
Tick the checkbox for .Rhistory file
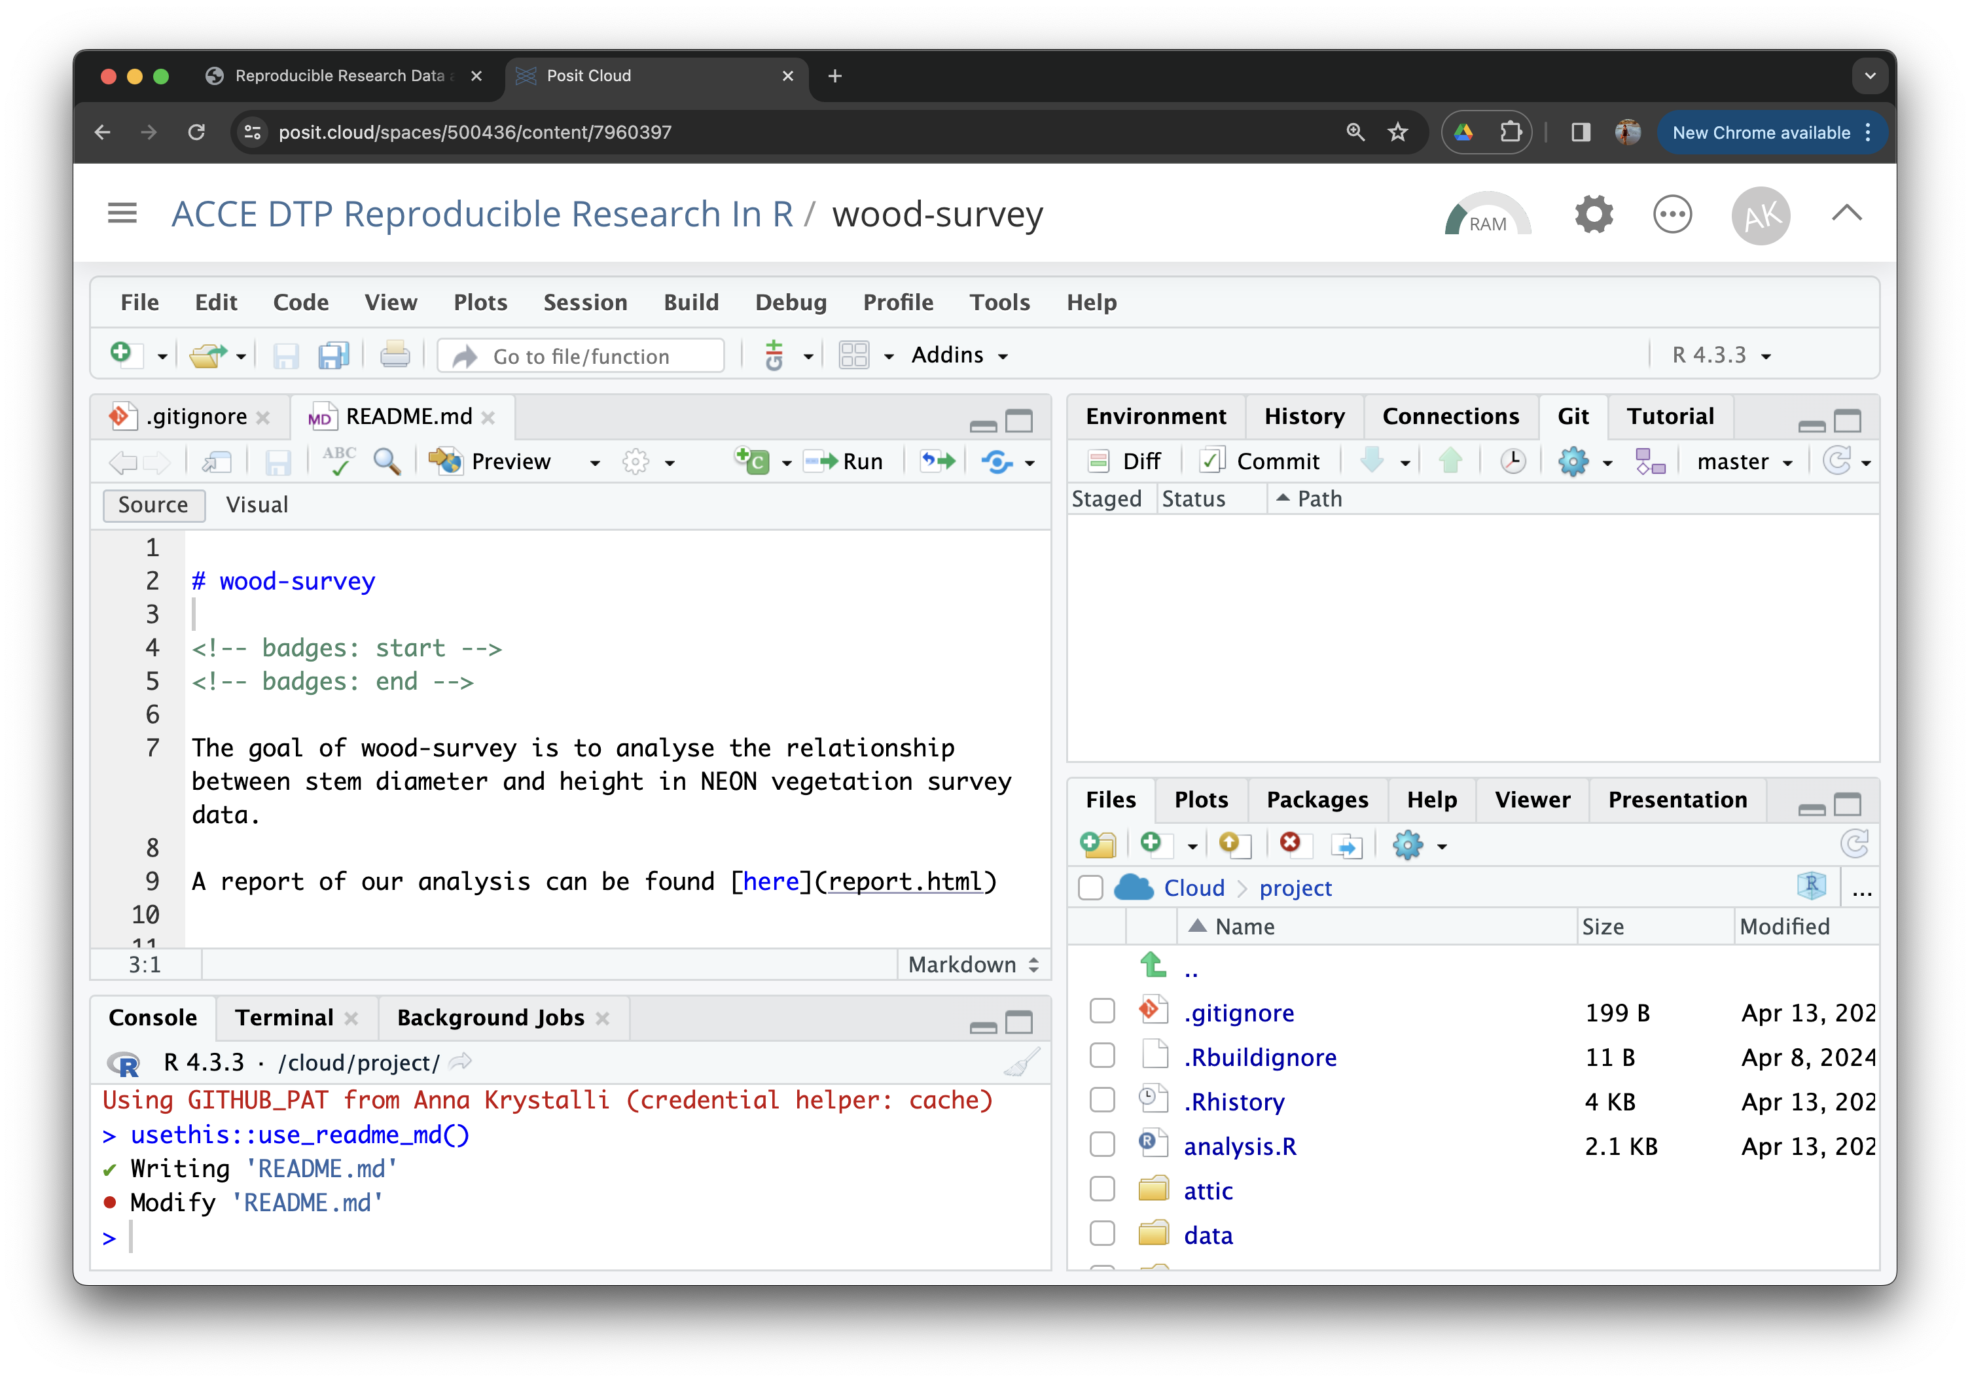[1101, 1101]
